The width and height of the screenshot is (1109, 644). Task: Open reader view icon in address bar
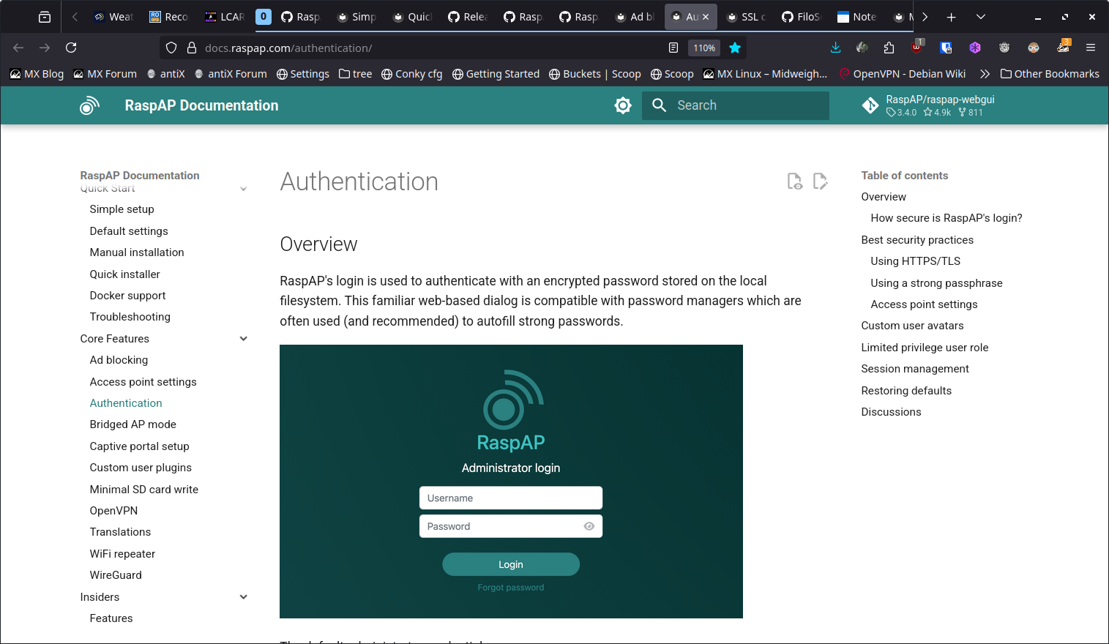click(x=673, y=48)
